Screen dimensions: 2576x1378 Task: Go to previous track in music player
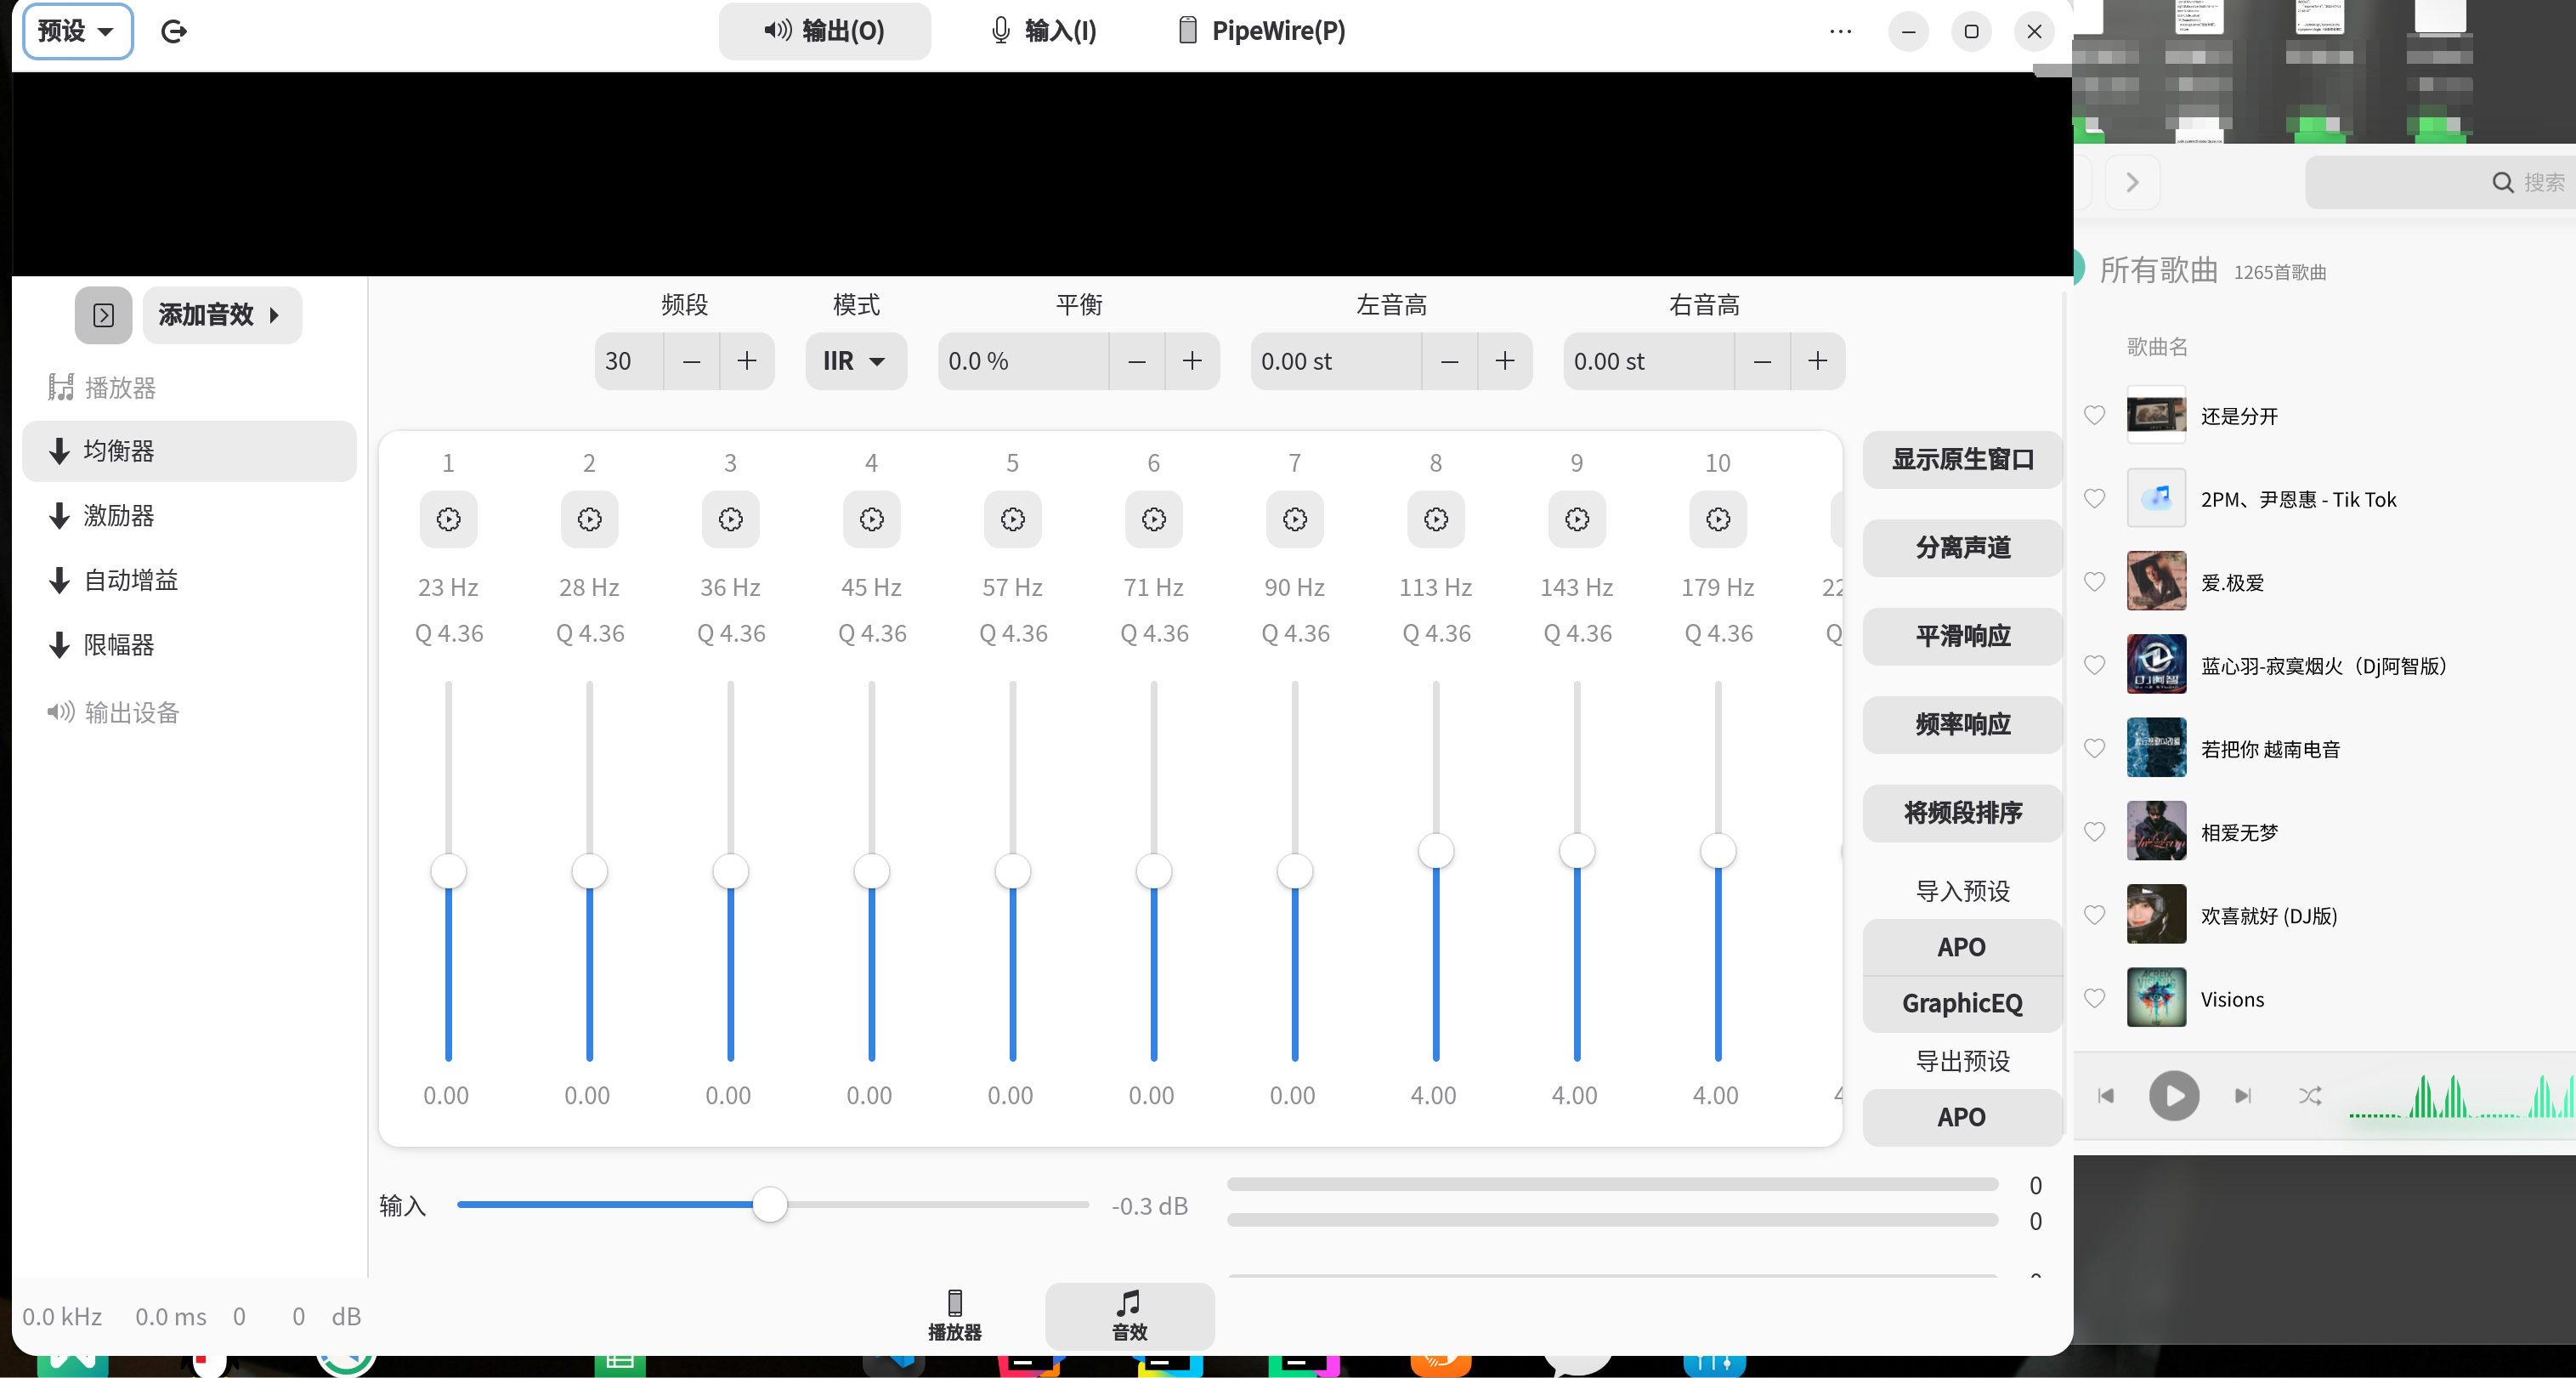click(x=2105, y=1096)
